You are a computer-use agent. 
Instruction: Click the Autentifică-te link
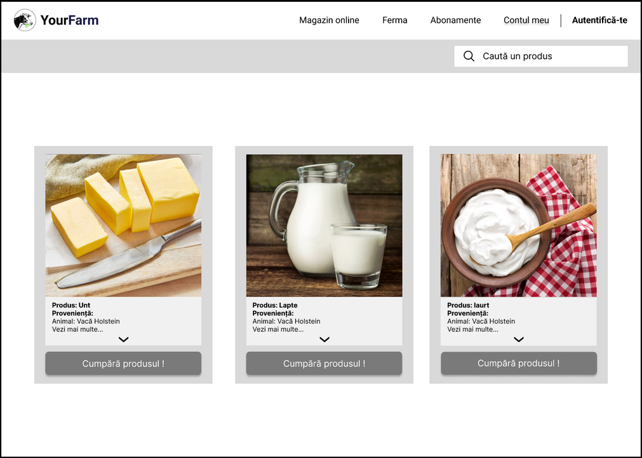pyautogui.click(x=599, y=20)
